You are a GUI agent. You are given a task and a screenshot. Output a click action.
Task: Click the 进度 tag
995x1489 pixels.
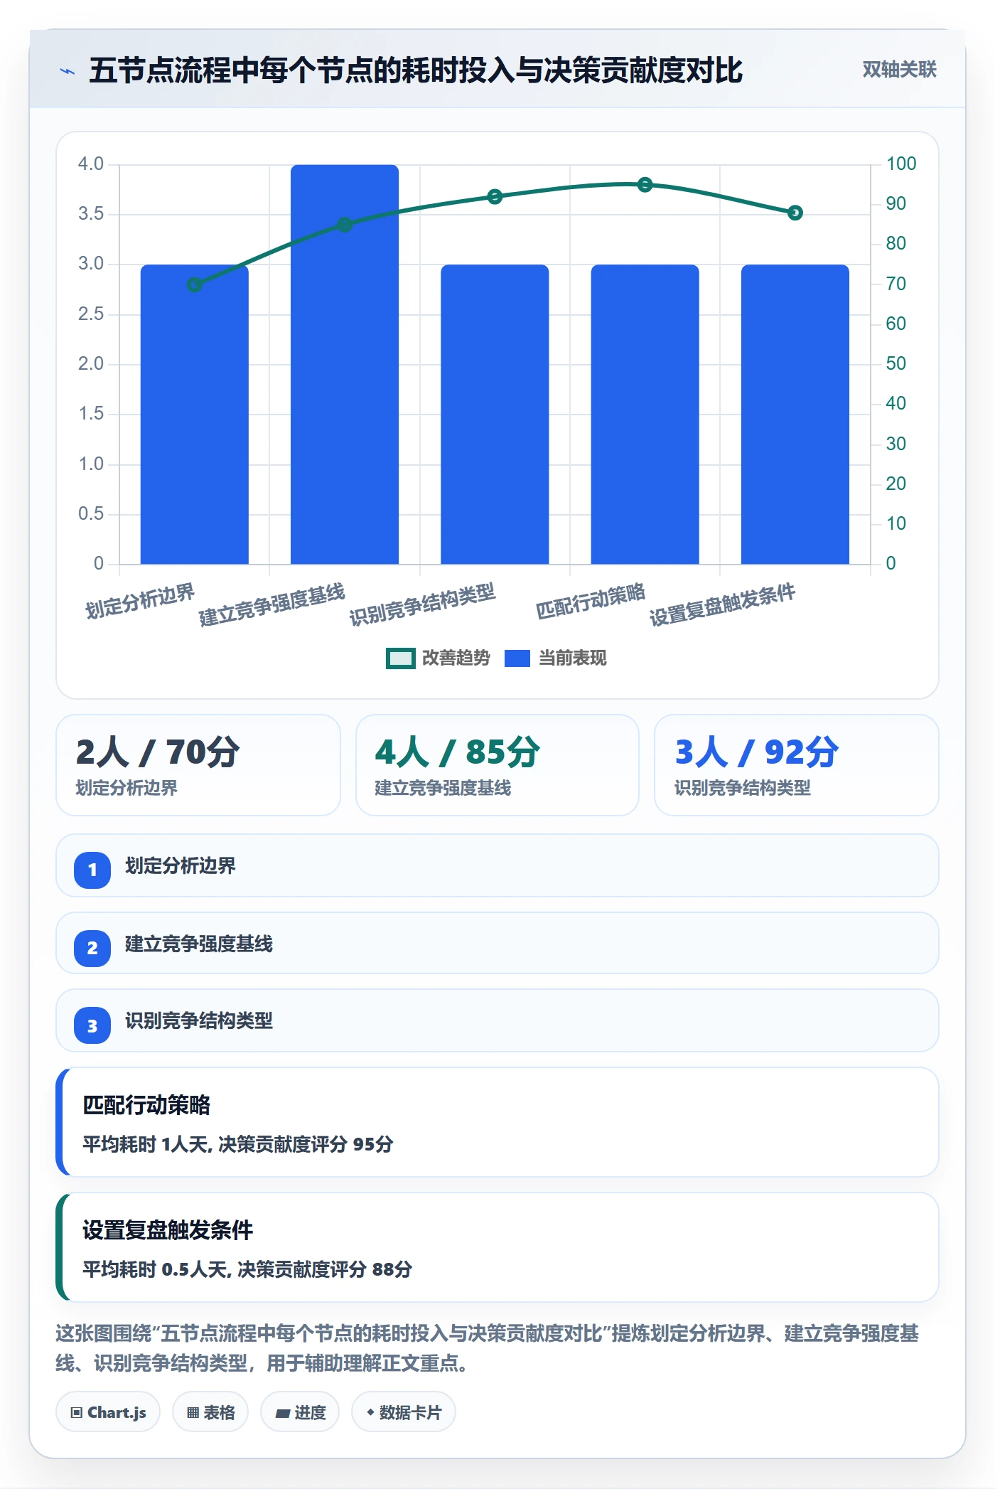tap(300, 1412)
